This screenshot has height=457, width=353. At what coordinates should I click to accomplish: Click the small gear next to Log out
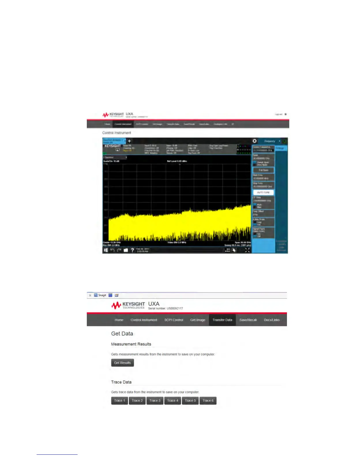coord(286,114)
